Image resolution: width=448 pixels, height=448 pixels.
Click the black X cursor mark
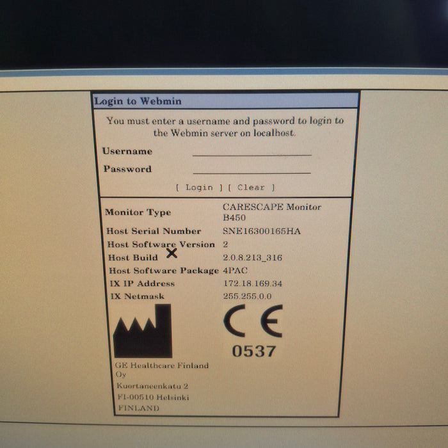click(x=172, y=253)
